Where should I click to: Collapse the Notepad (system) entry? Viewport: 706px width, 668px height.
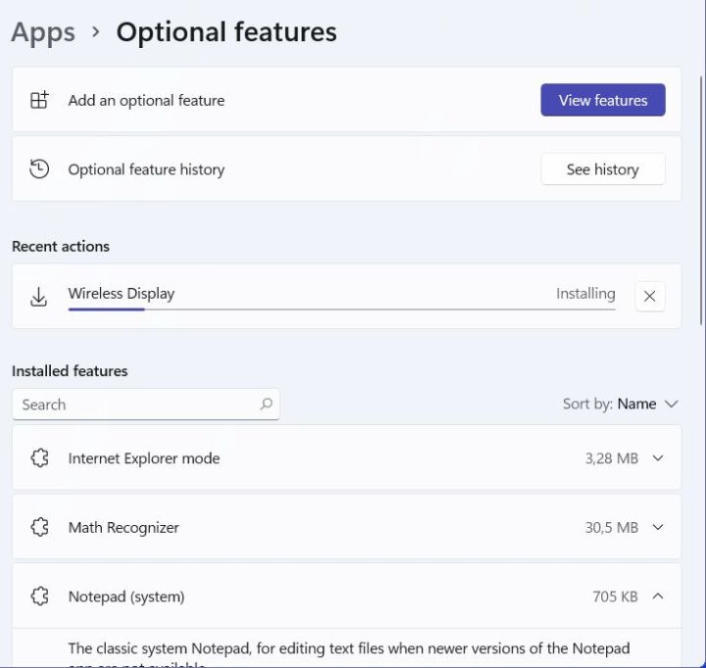pyautogui.click(x=658, y=596)
